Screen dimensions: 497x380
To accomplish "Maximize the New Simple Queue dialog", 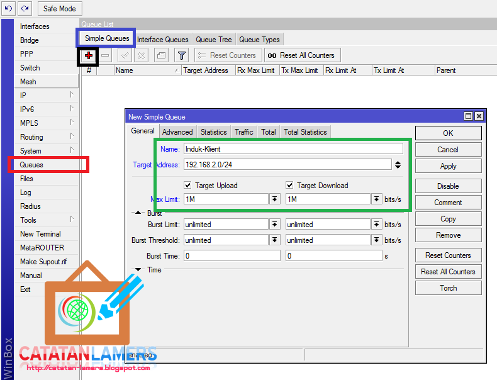I will pos(468,116).
